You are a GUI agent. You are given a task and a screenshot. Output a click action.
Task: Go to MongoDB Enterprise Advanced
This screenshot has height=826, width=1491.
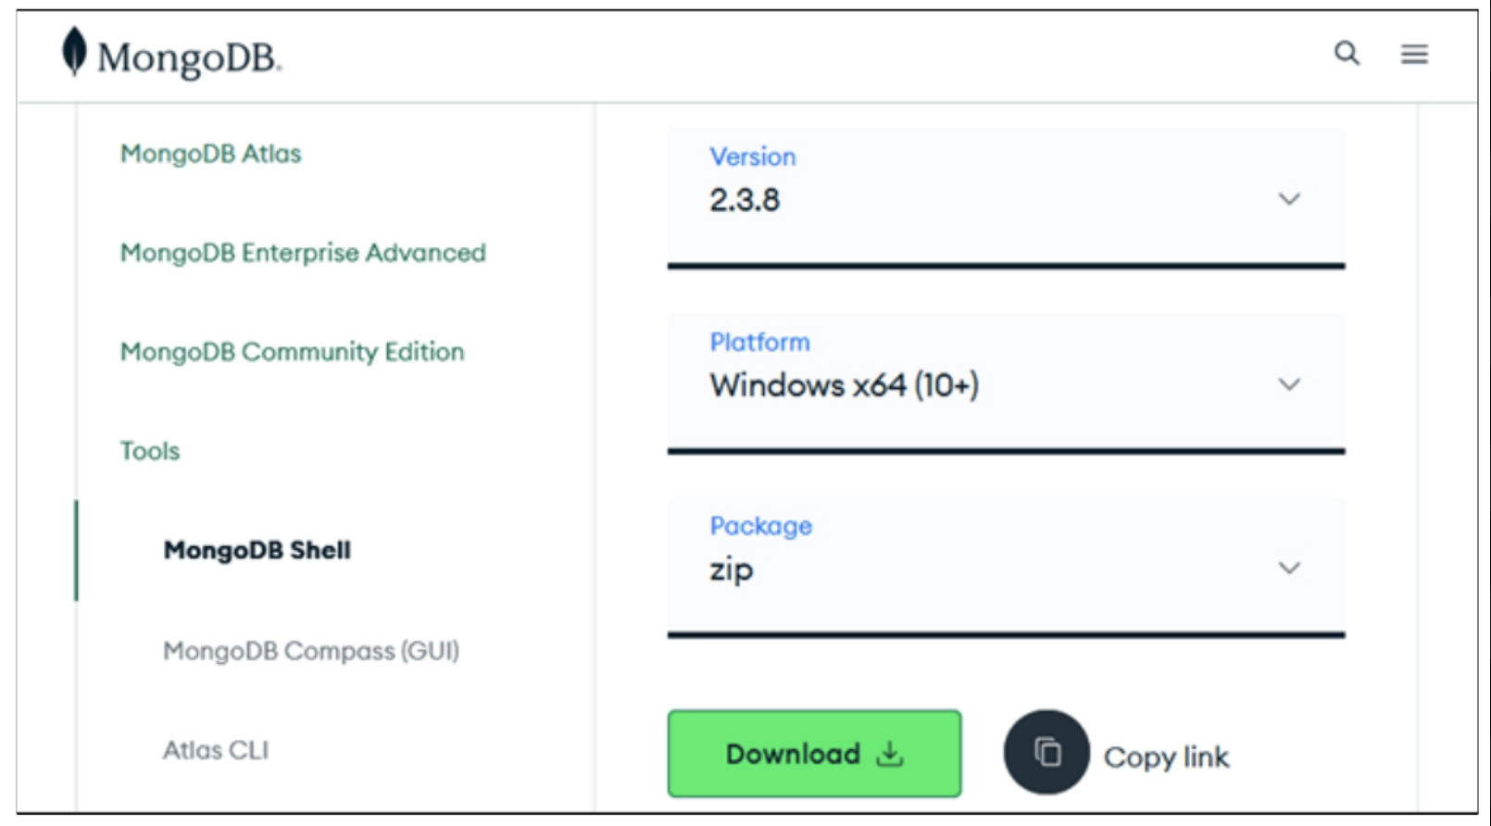[x=303, y=253]
